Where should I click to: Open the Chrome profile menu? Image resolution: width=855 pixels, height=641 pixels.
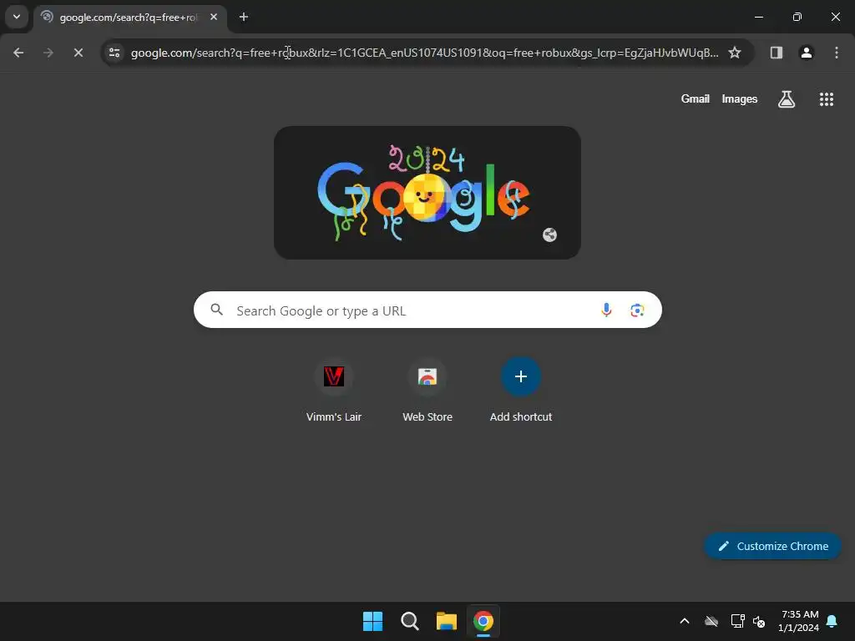pyautogui.click(x=807, y=53)
